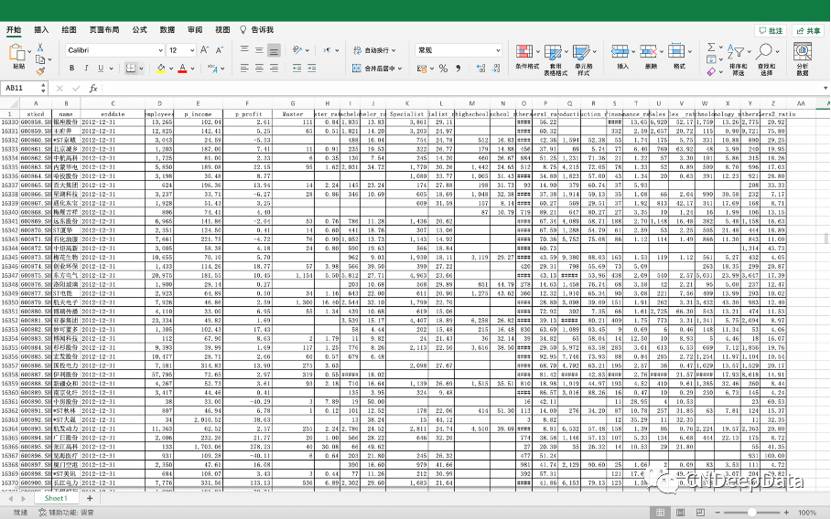Screen dimensions: 831x519
Task: Activate the Format Painter brush
Action: (x=40, y=71)
